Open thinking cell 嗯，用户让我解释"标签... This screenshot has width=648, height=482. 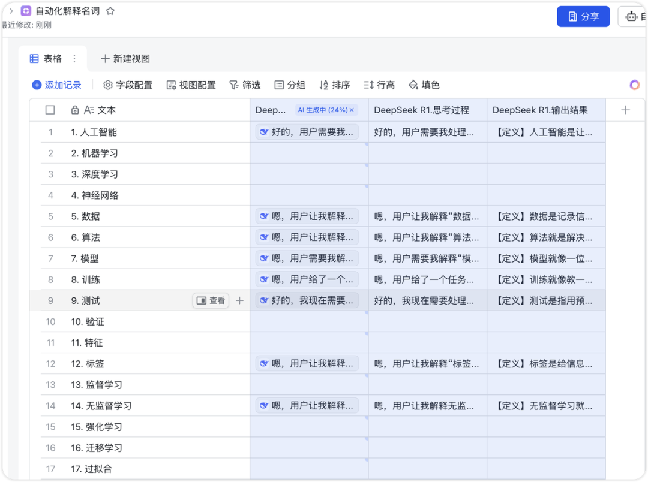click(x=427, y=363)
